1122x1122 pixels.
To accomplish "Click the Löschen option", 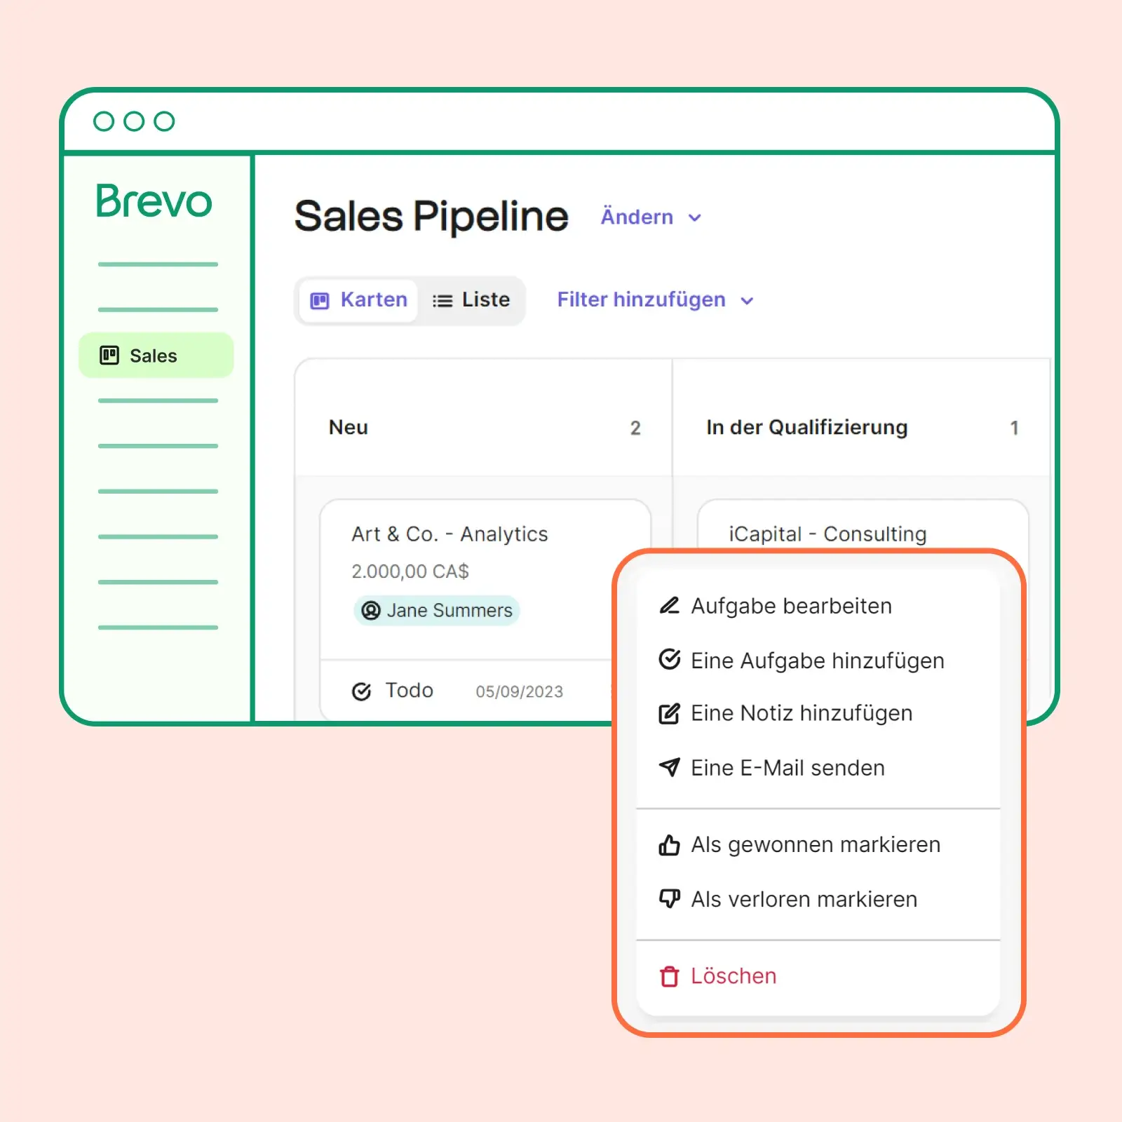I will coord(734,976).
